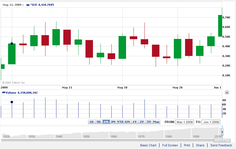The height and width of the screenshot is (149, 236).
Task: Click the TO date input field
Action: (211, 122)
